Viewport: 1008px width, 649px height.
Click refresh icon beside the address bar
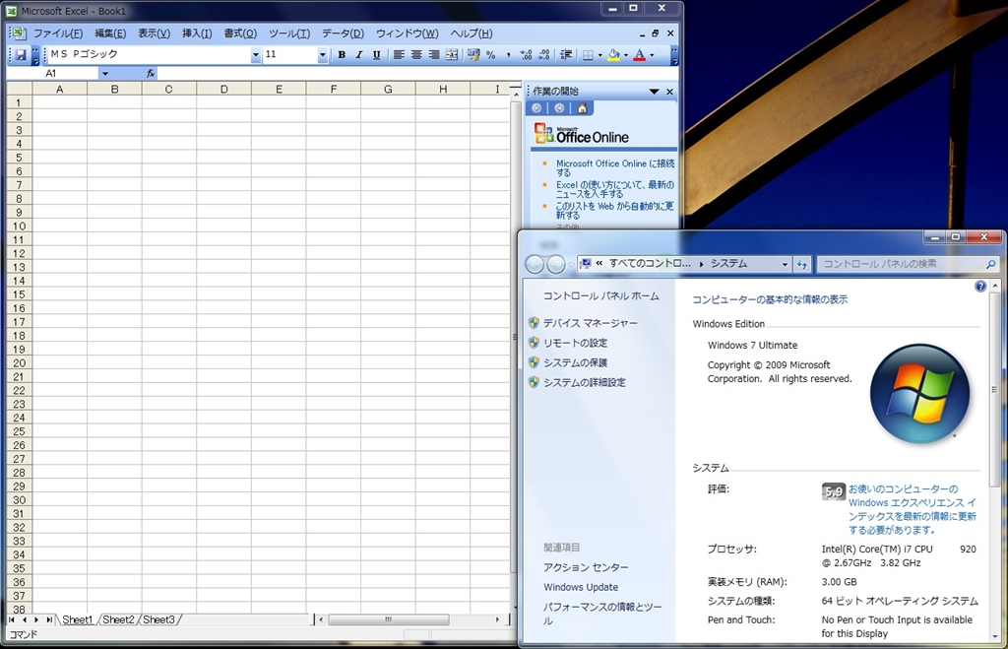(802, 264)
